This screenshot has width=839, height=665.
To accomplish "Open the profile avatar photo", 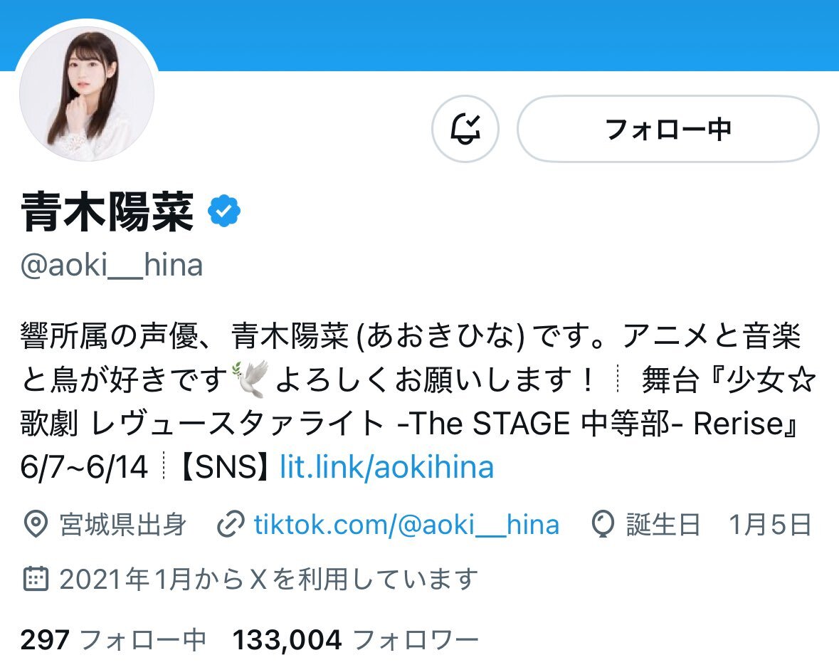I will click(87, 94).
